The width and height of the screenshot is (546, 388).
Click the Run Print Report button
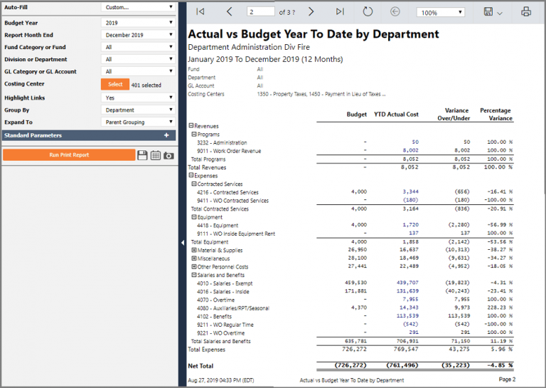tap(68, 154)
